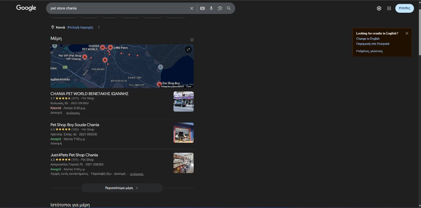Open Just4Pets Pet Shop Chania listing

74,155
